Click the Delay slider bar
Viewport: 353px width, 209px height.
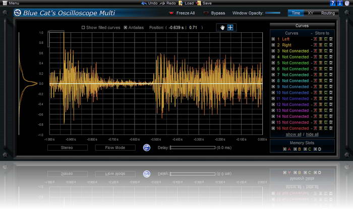tap(192, 148)
